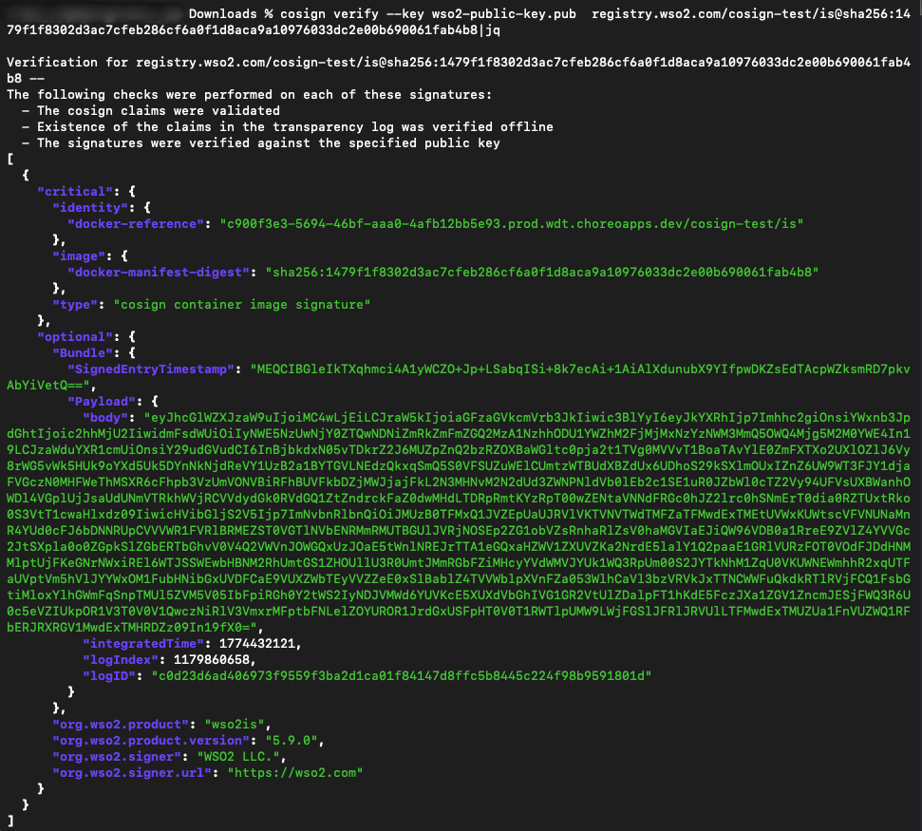The width and height of the screenshot is (922, 831).
Task: Click the "org.wso2.signer.url" key
Action: coord(132,773)
